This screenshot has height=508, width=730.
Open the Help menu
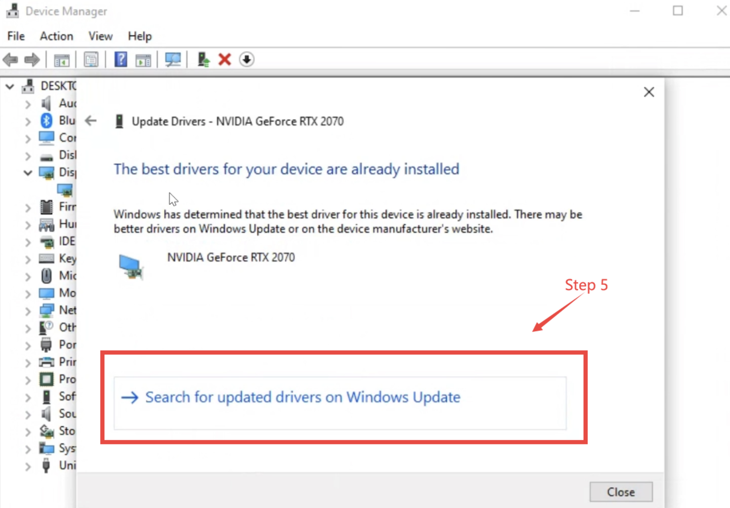[140, 36]
